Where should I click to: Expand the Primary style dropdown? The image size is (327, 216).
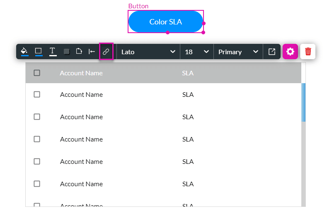[238, 52]
